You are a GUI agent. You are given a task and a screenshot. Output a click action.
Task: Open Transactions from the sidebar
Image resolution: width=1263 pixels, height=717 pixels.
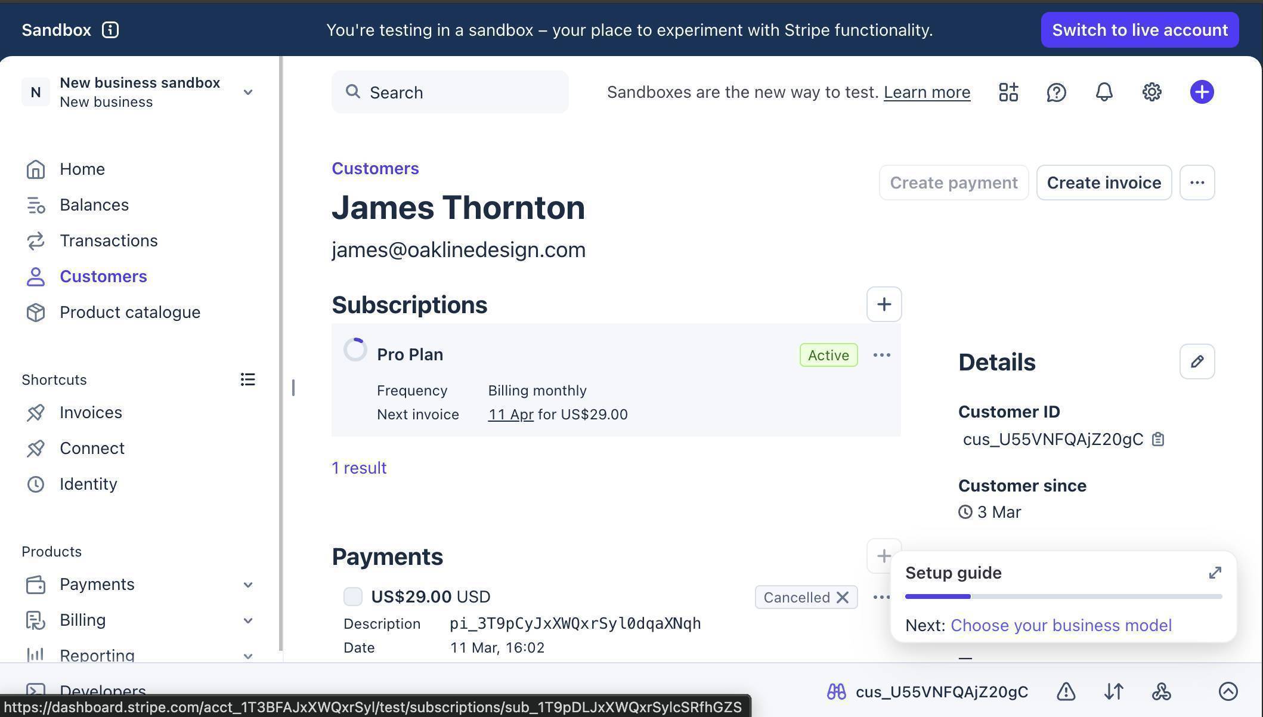point(109,240)
